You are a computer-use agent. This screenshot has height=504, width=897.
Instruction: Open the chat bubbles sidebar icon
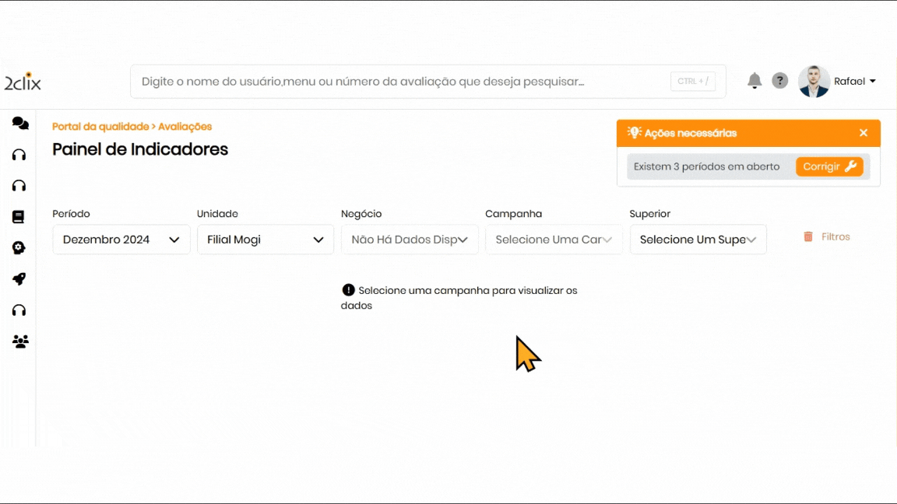coord(20,124)
